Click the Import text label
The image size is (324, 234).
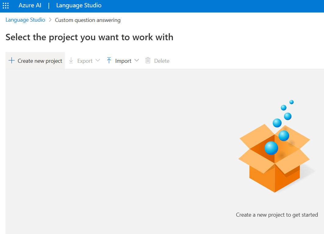123,61
